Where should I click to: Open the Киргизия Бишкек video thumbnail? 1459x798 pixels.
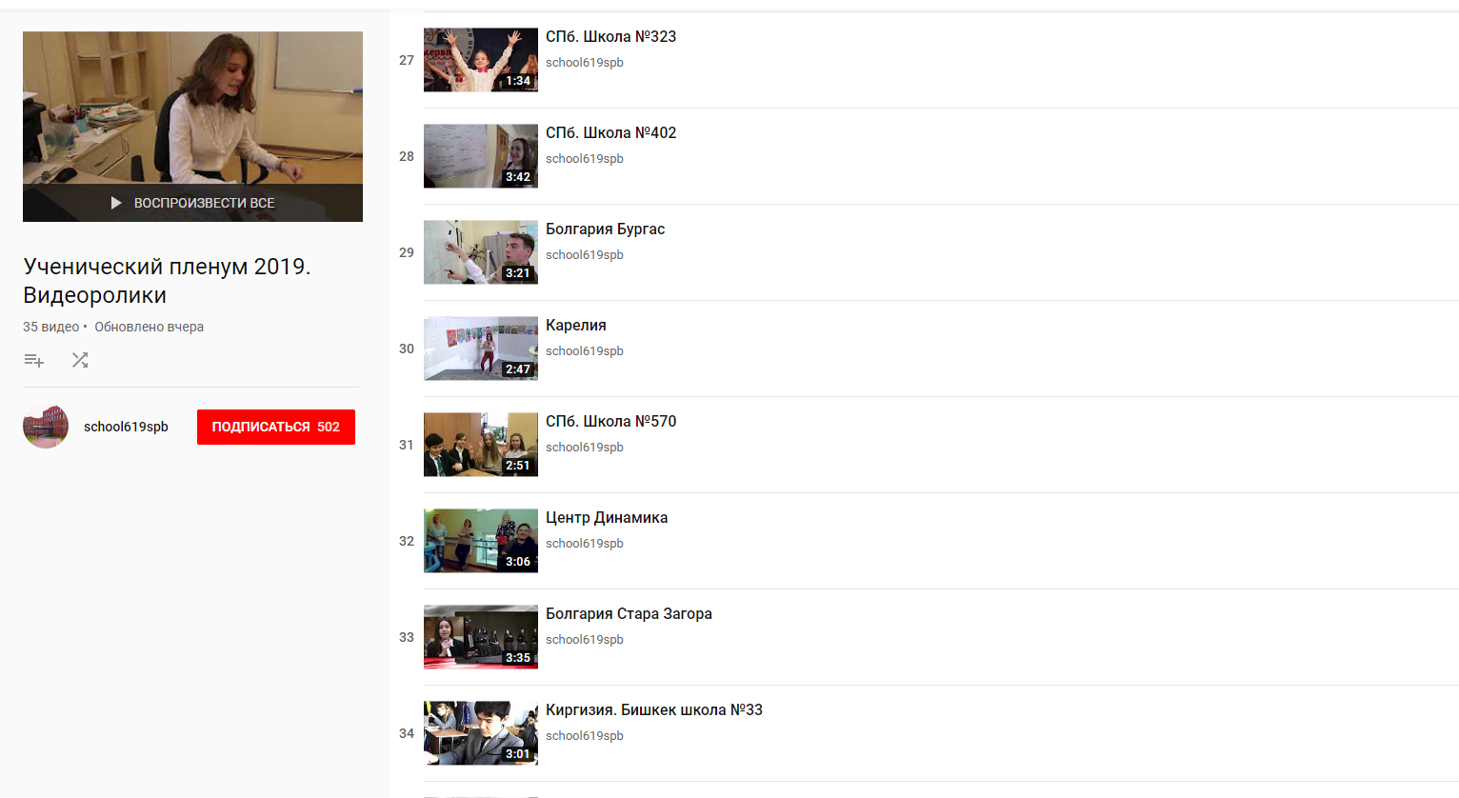[x=481, y=733]
